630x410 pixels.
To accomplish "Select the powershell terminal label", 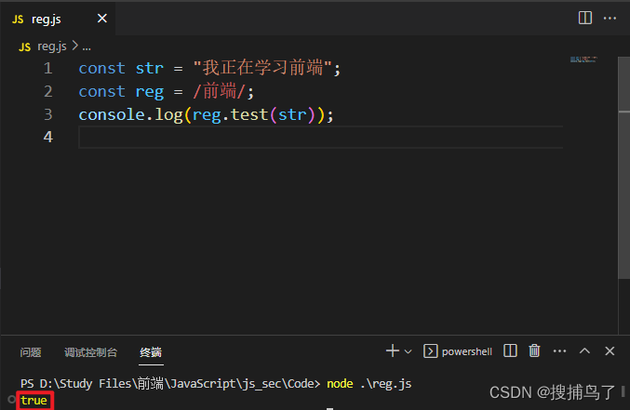I will [467, 351].
